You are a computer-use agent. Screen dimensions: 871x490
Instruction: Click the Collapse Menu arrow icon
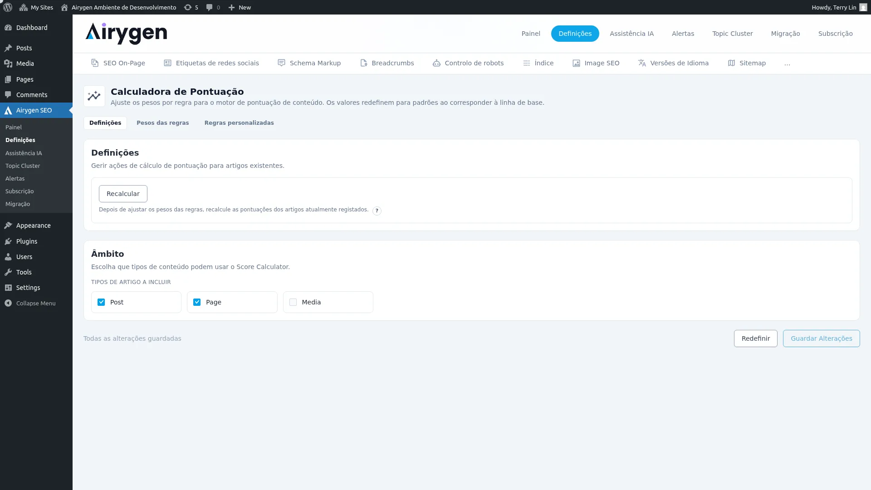pyautogui.click(x=8, y=303)
